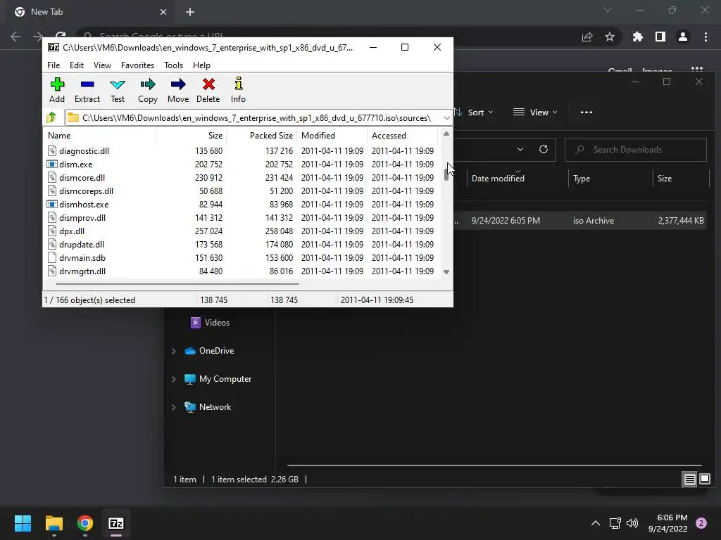Sort 7-Zip list by Accessed column
The width and height of the screenshot is (721, 540).
pos(402,136)
